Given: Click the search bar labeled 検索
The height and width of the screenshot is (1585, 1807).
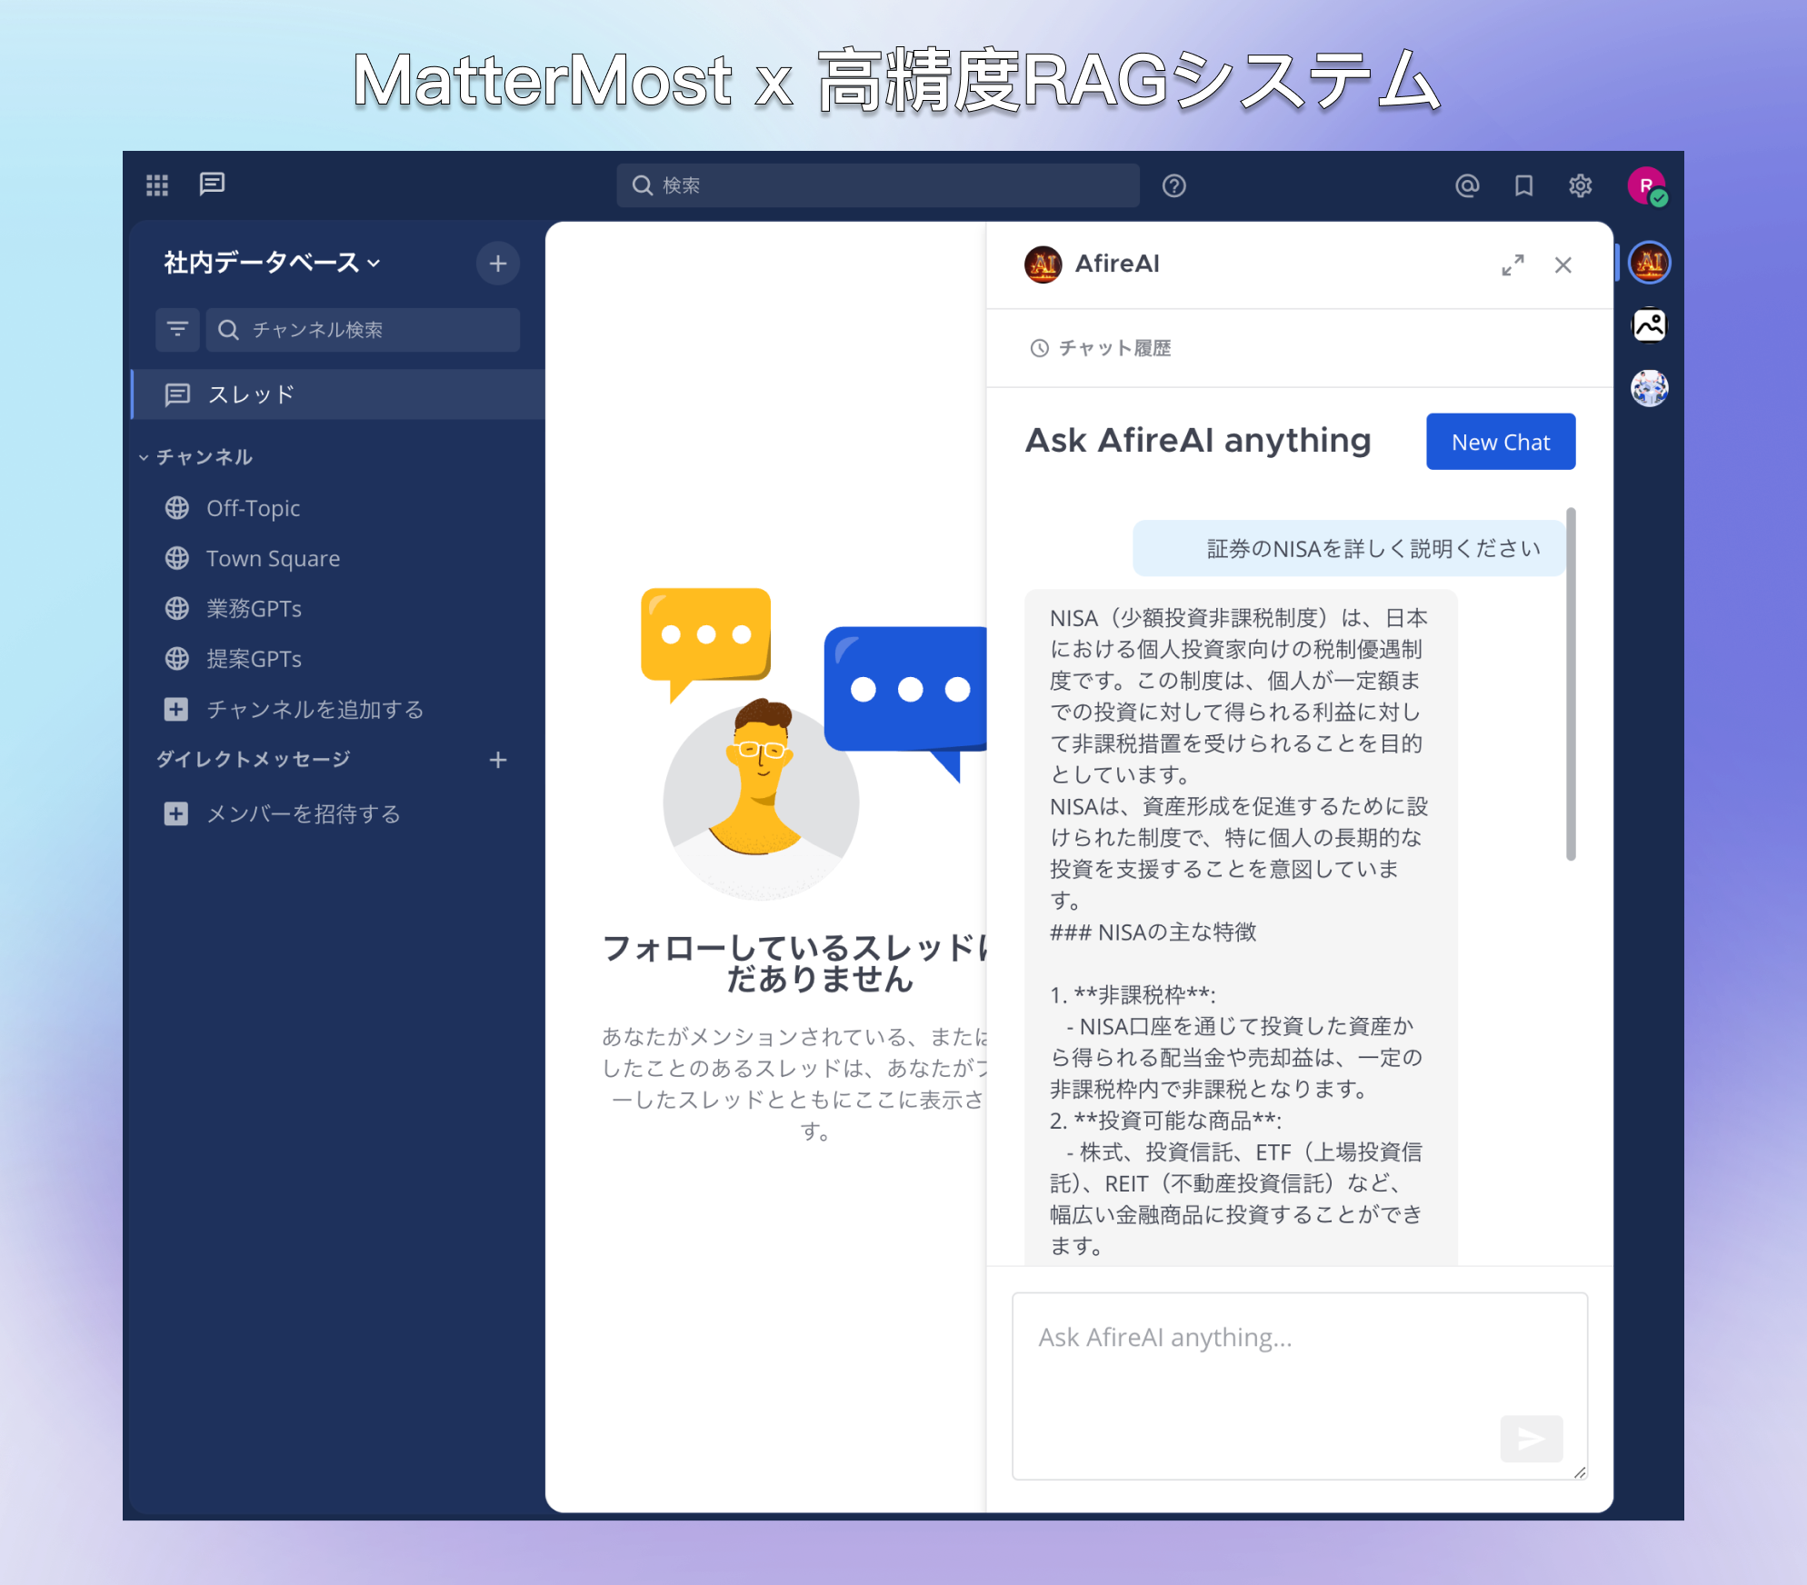Looking at the screenshot, I should [x=878, y=185].
